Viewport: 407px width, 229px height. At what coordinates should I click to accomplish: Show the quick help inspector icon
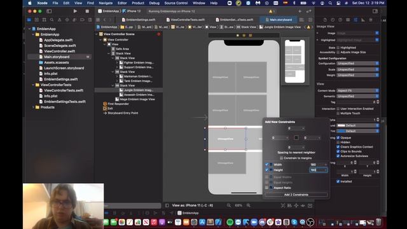pyautogui.click(x=340, y=20)
